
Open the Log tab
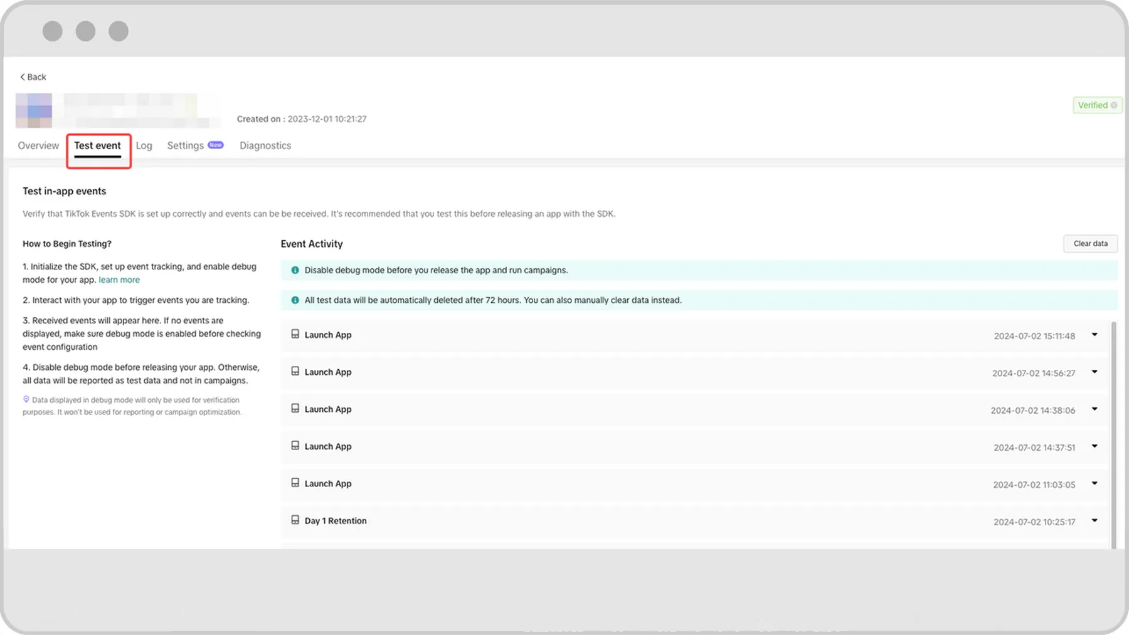pyautogui.click(x=144, y=145)
